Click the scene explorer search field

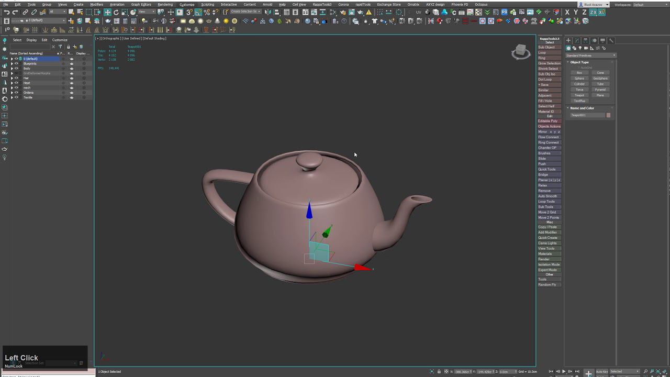(30, 47)
